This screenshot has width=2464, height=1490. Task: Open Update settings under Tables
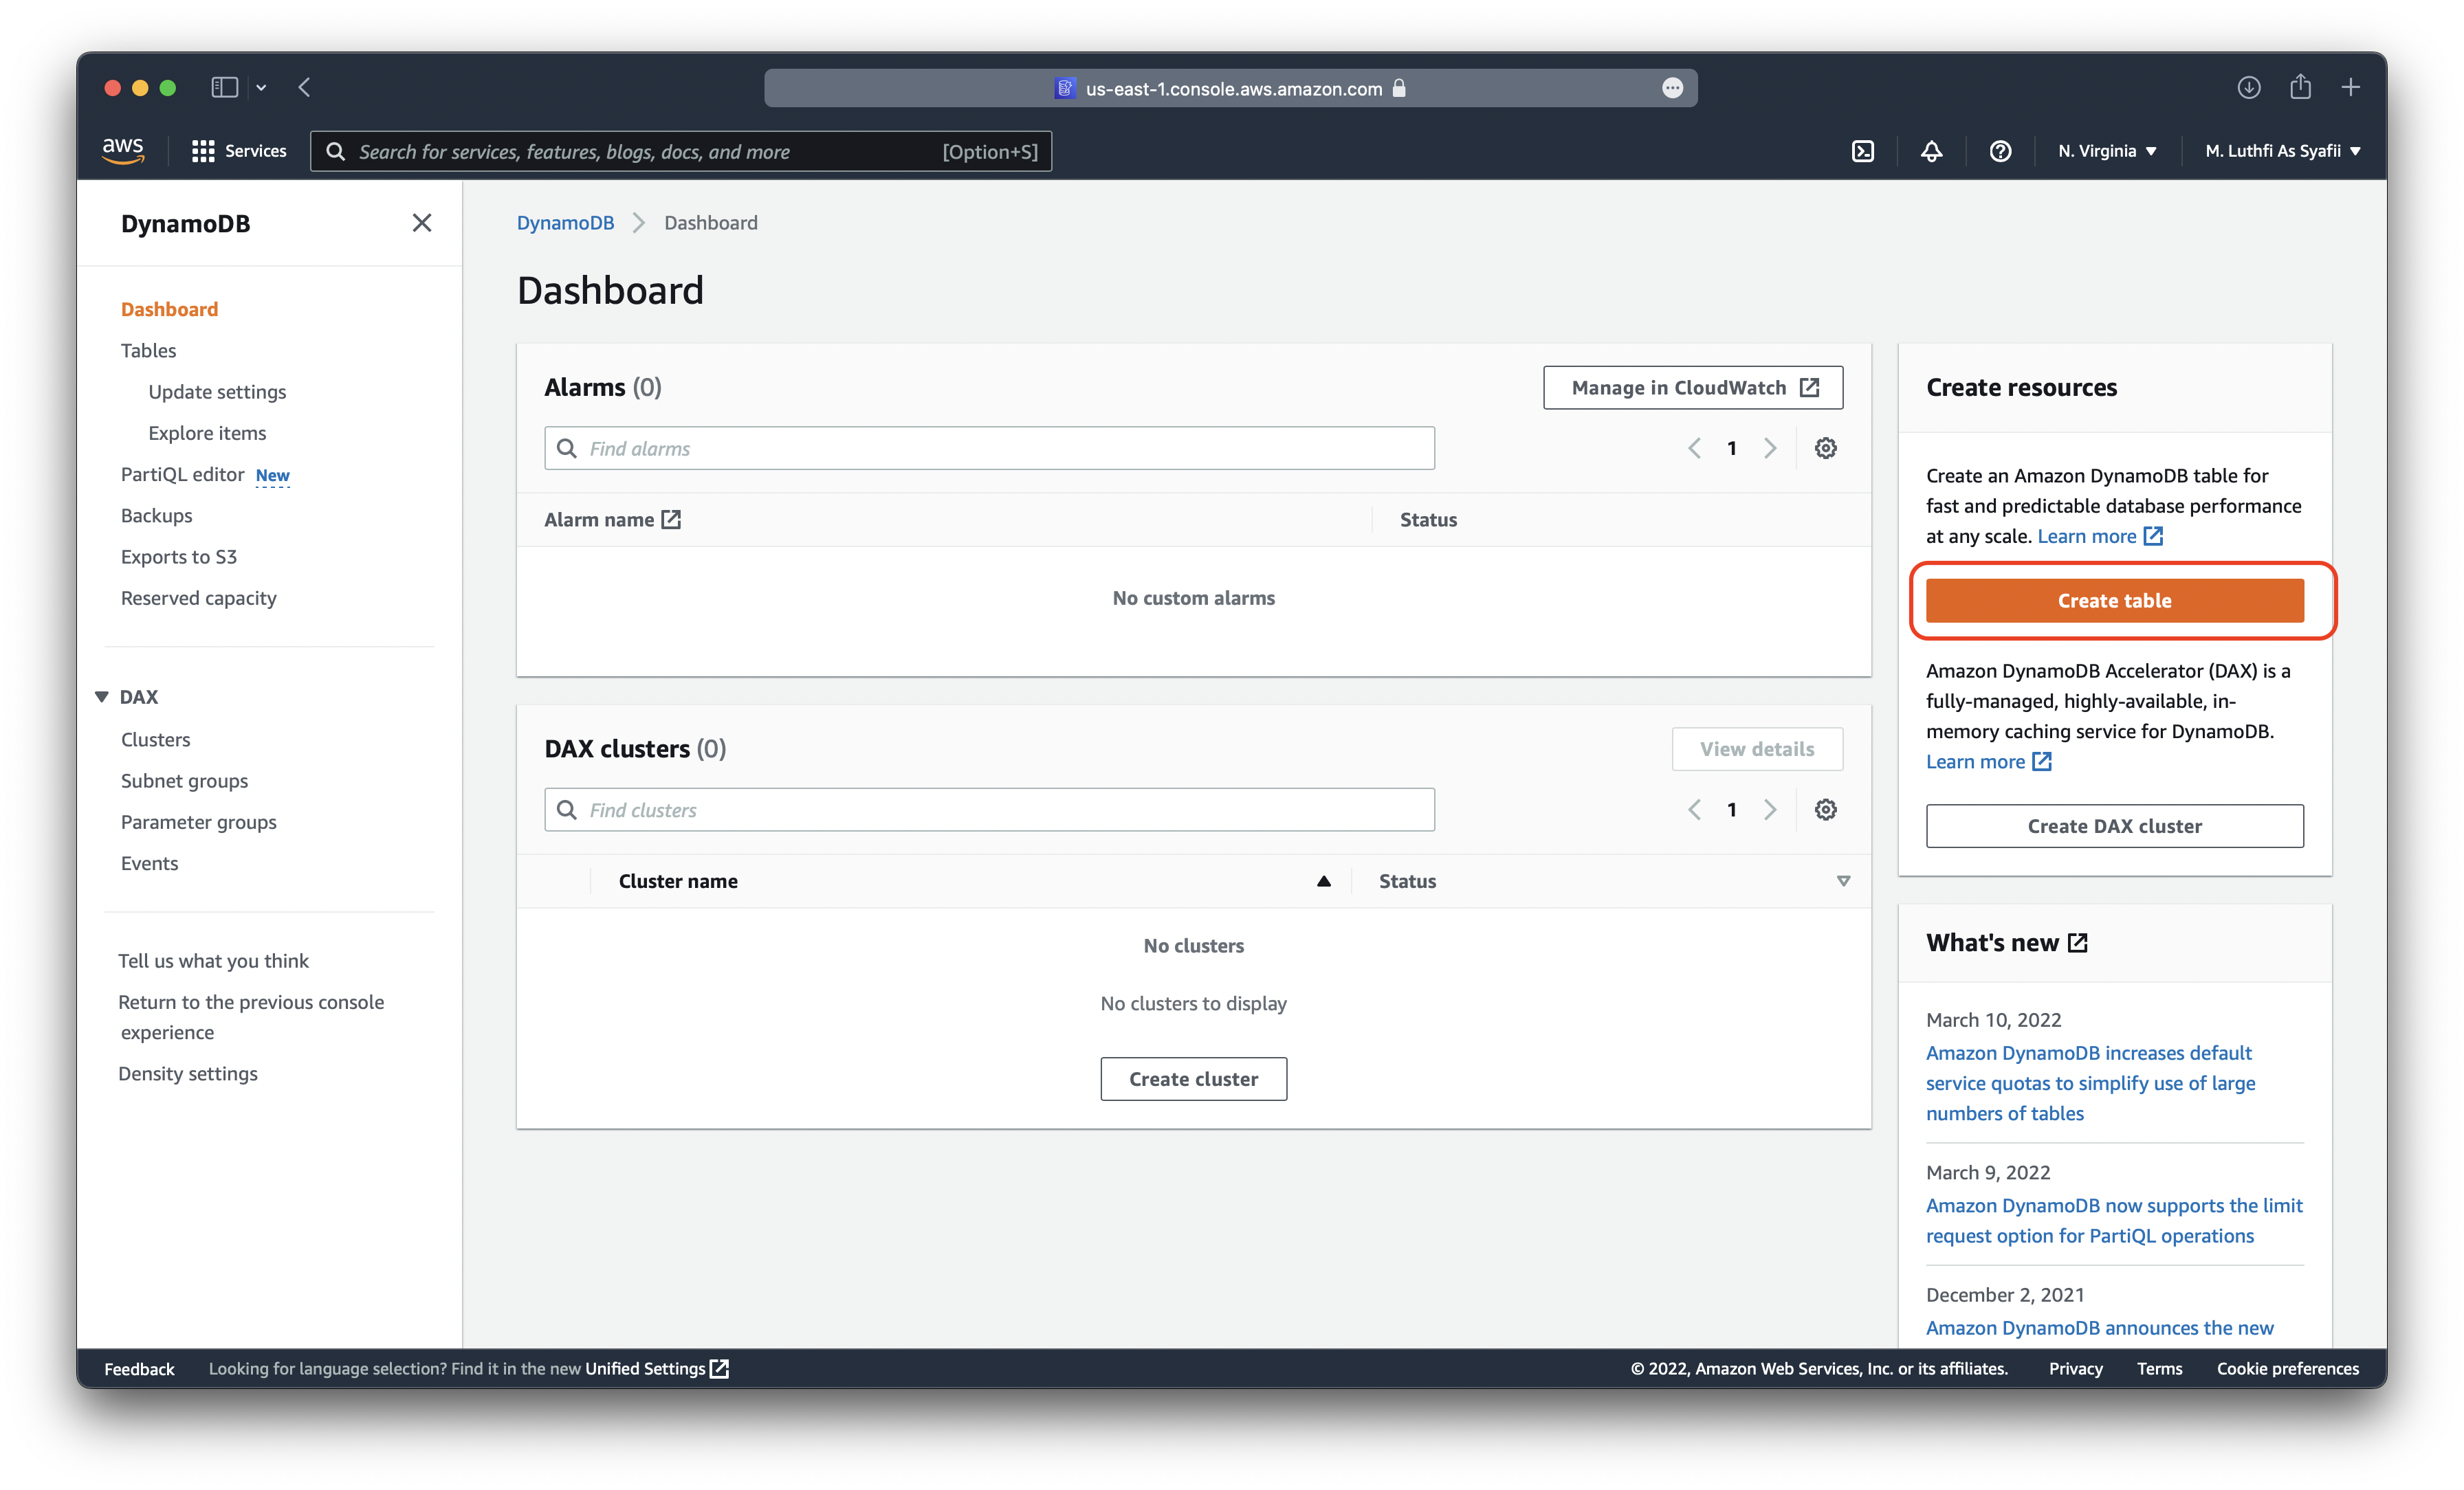(x=217, y=391)
